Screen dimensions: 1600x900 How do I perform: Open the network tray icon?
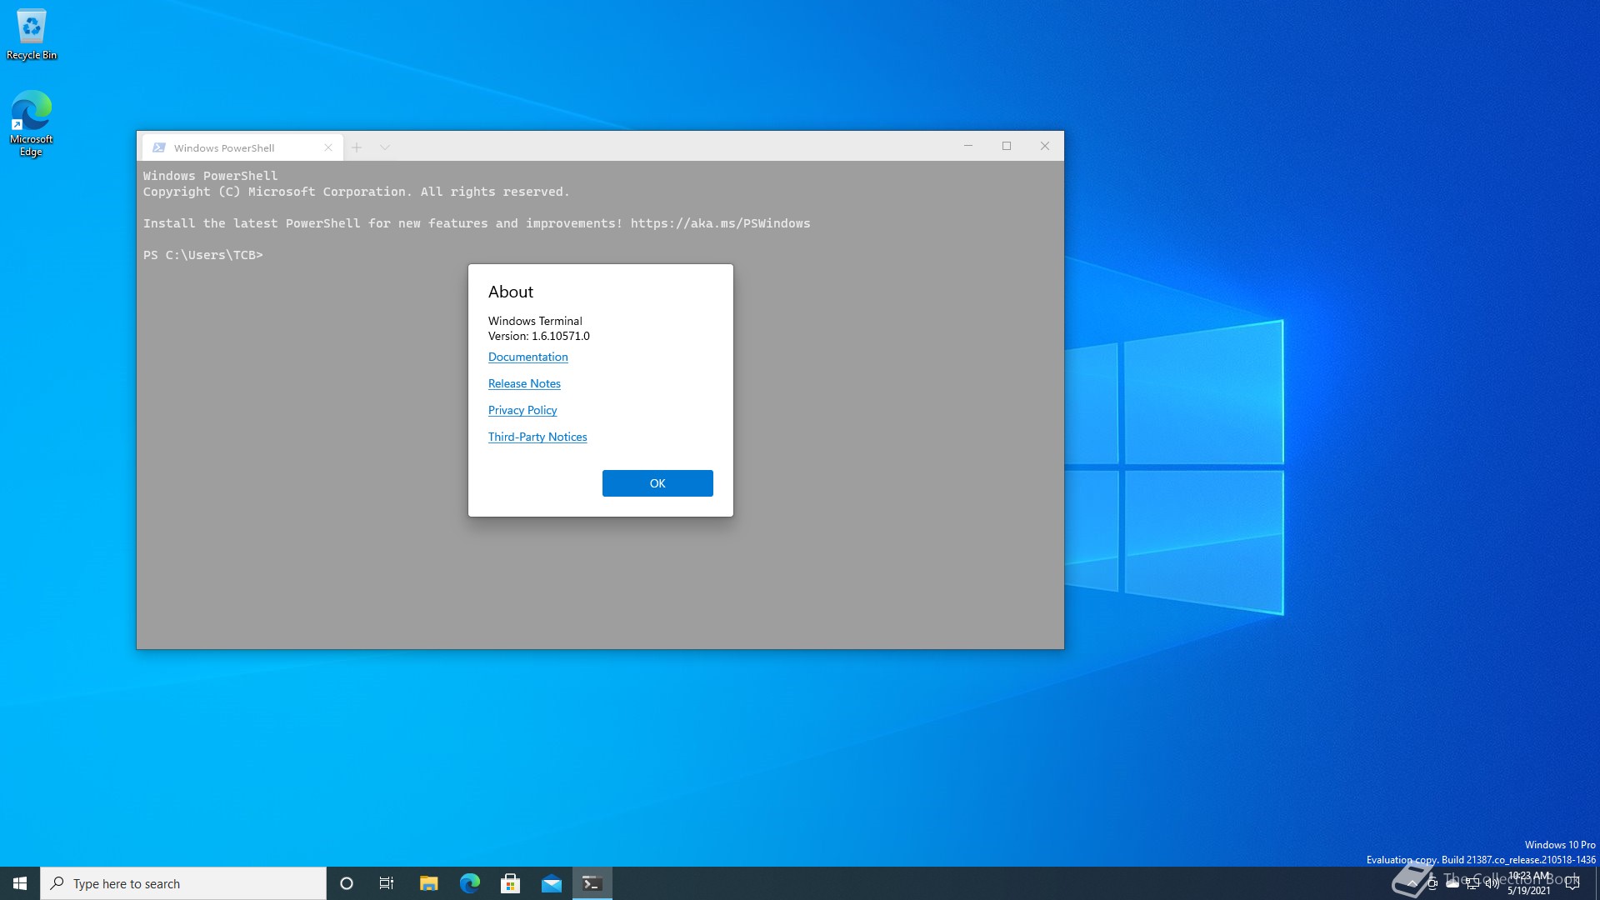click(x=1472, y=883)
